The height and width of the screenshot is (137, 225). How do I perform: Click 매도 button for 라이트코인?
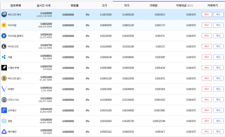219,46
